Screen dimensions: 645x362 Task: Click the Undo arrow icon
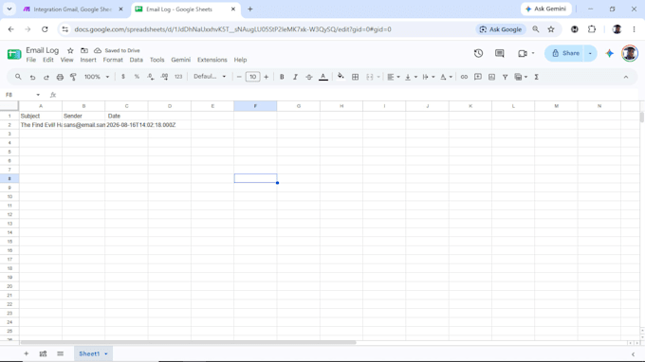click(32, 77)
